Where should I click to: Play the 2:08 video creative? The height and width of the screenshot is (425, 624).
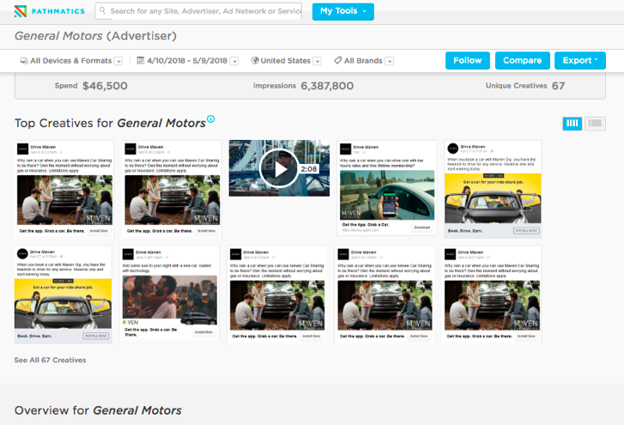pos(278,168)
